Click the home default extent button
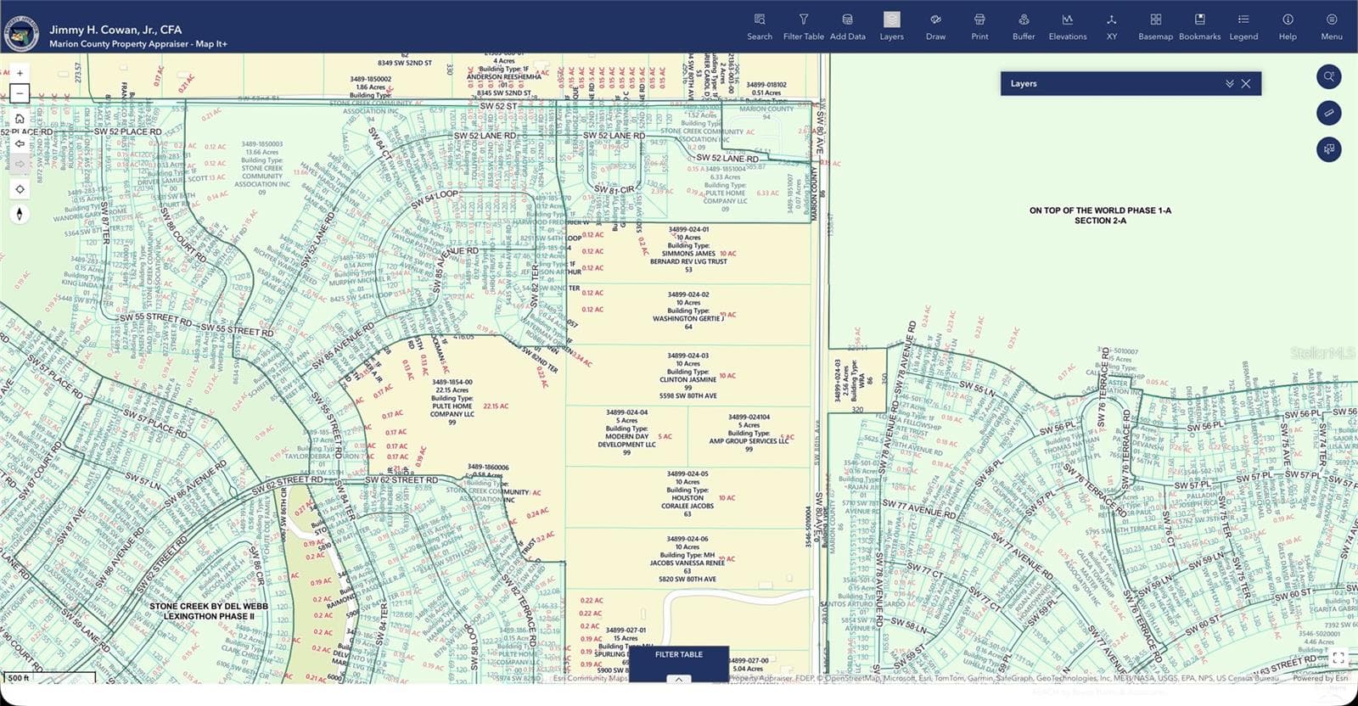This screenshot has width=1358, height=706. coord(20,119)
